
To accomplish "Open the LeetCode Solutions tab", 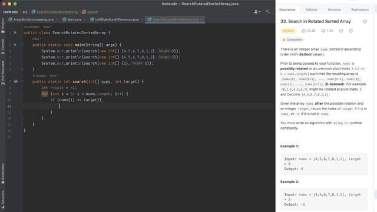I will pyautogui.click(x=334, y=9).
